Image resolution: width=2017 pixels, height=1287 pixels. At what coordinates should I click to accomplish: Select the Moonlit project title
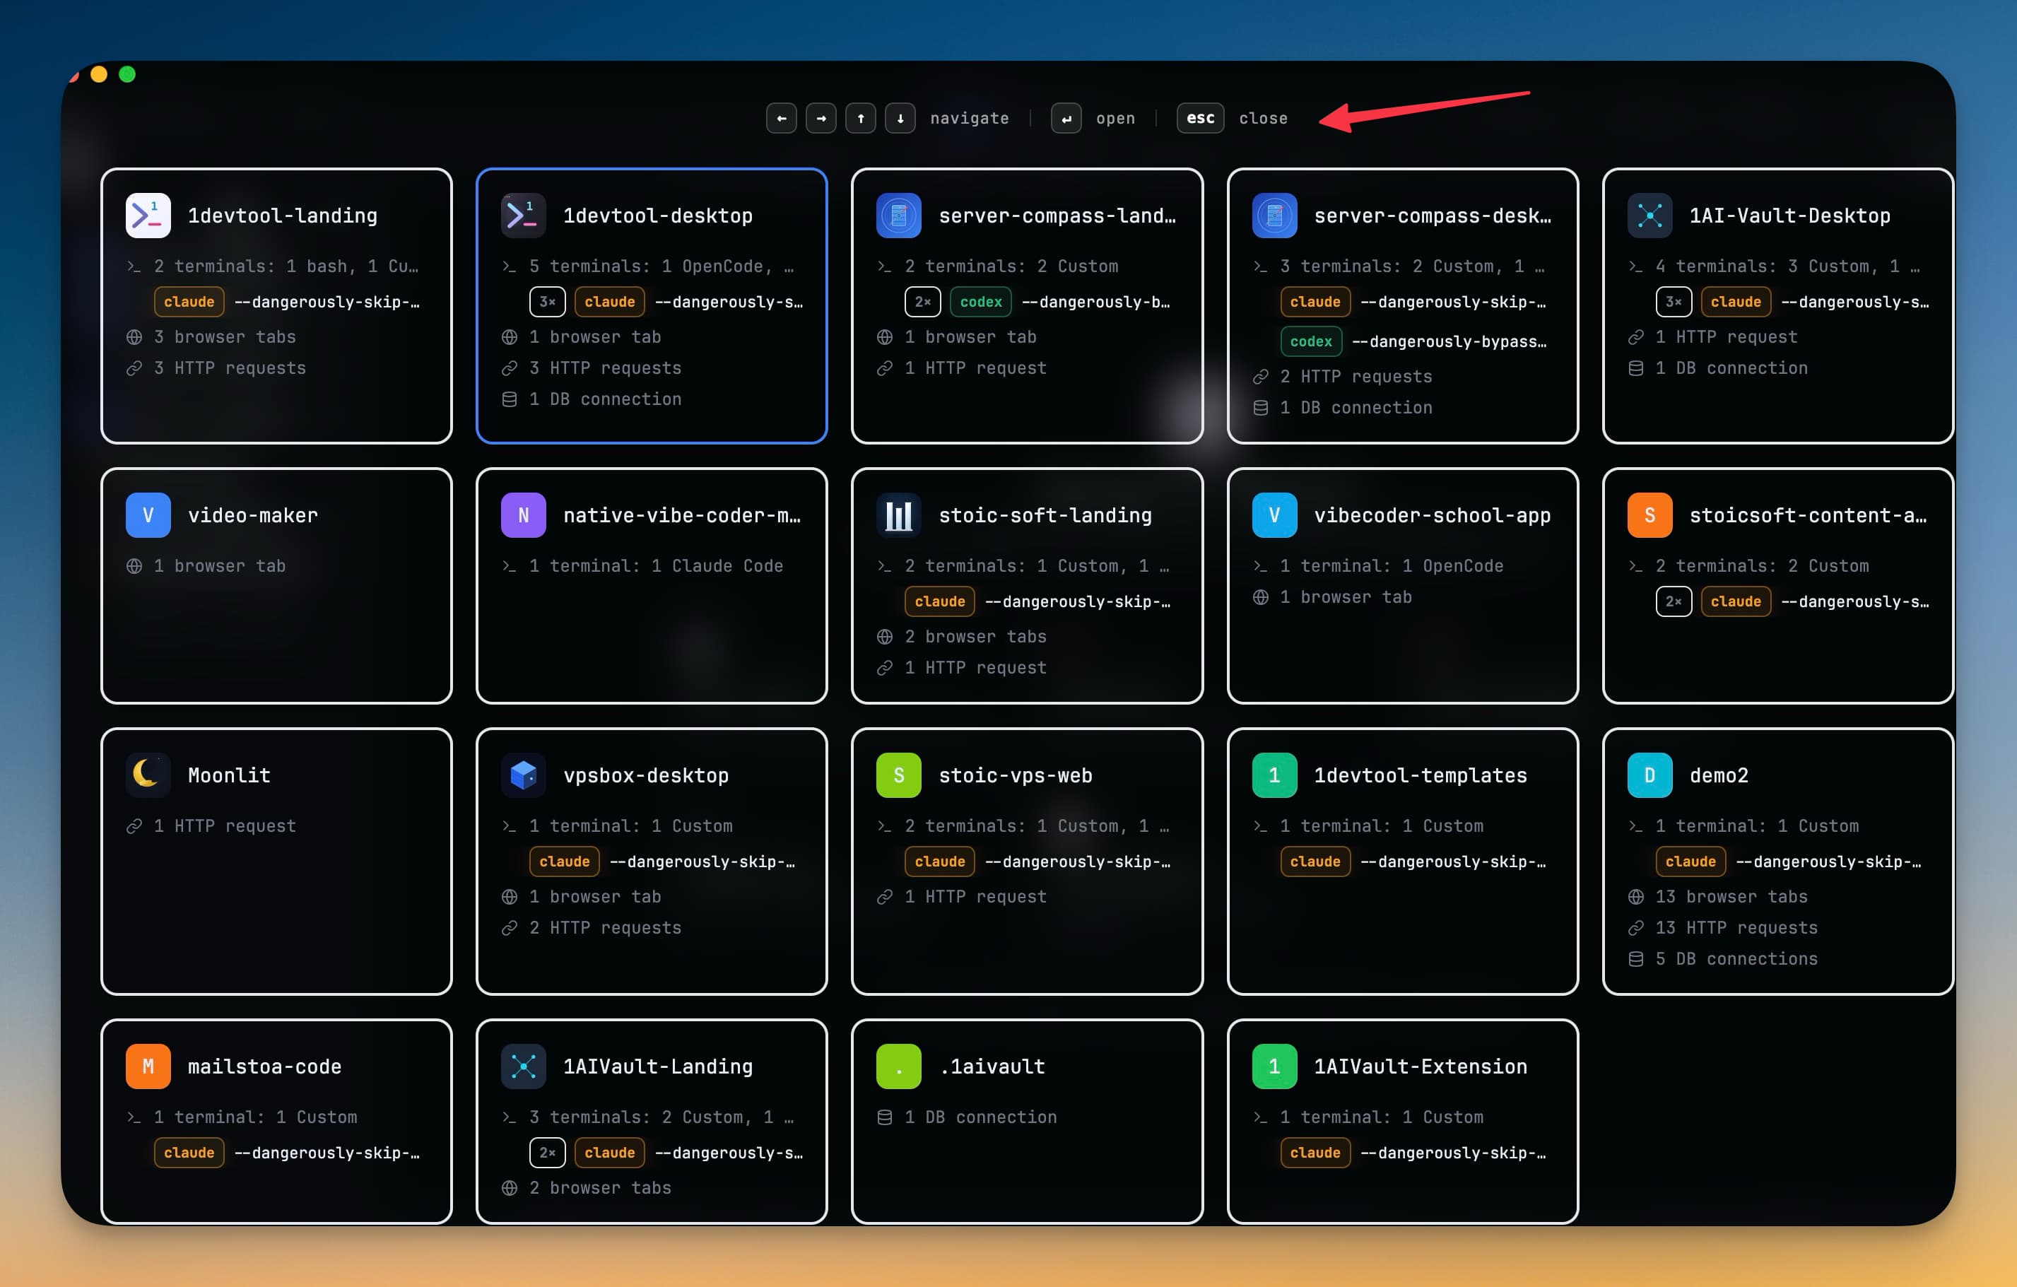point(229,775)
